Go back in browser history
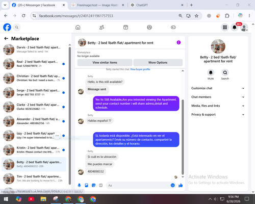 click(x=6, y=16)
